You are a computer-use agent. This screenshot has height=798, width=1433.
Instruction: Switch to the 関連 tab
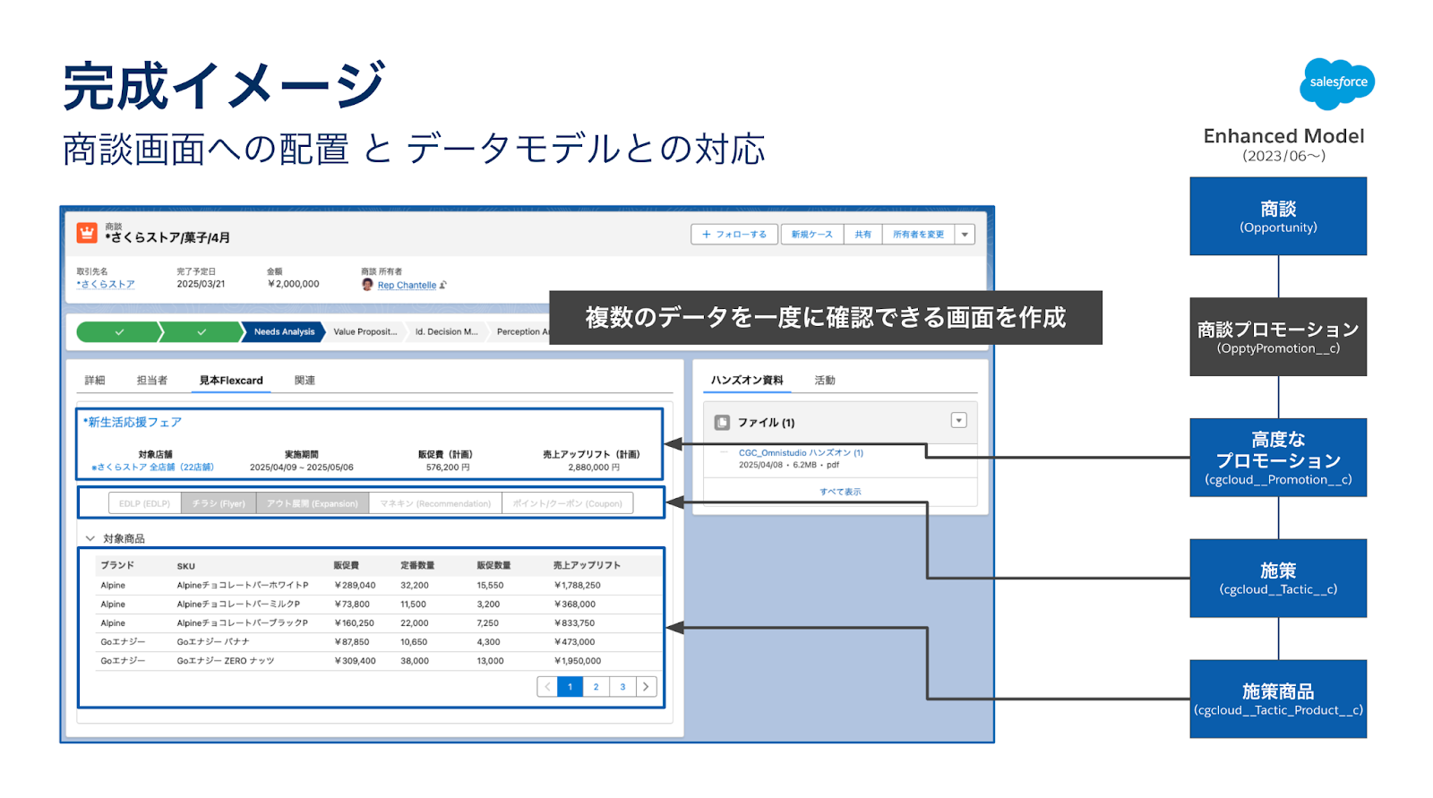point(305,381)
